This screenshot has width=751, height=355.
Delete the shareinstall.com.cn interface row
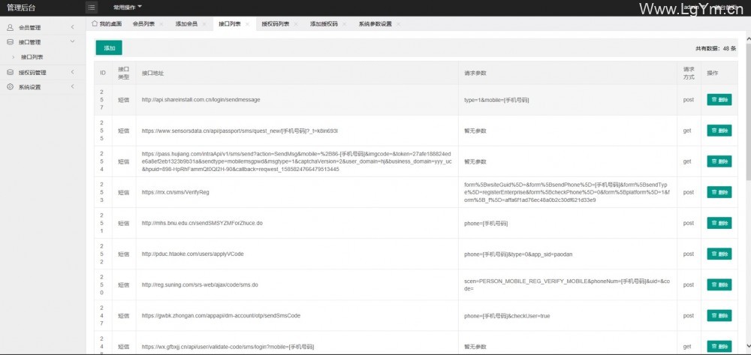(719, 100)
